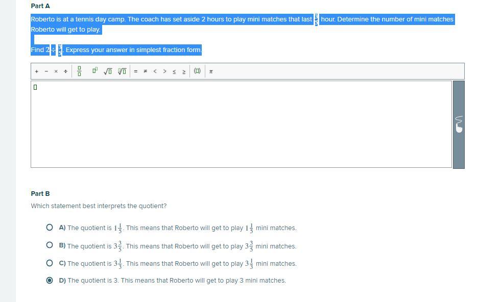Choose option C, quotient is 3 1/3
Image resolution: width=501 pixels, height=302 pixels.
tap(50, 263)
